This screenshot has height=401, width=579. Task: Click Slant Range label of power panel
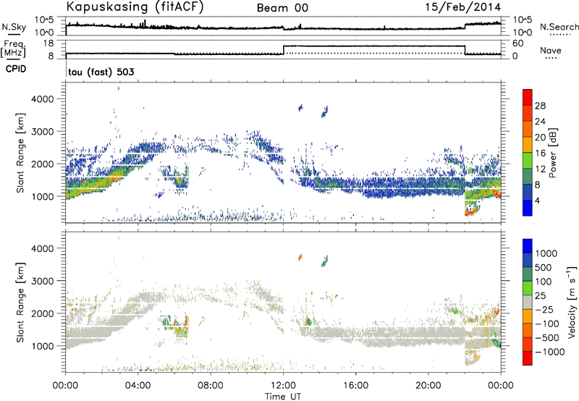coord(20,153)
